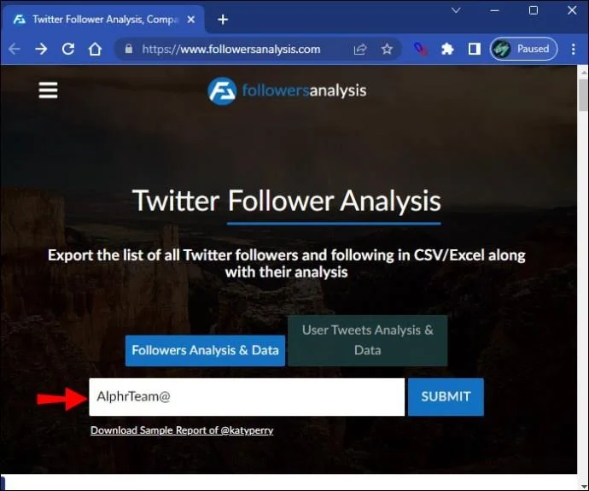The width and height of the screenshot is (589, 491).
Task: Toggle the browser side panel
Action: point(474,49)
